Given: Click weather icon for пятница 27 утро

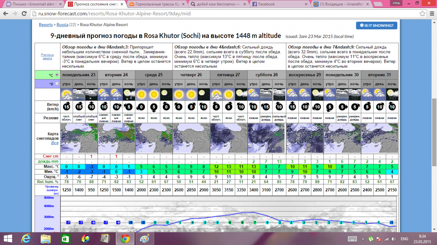Looking at the screenshot, I should click(x=216, y=95).
